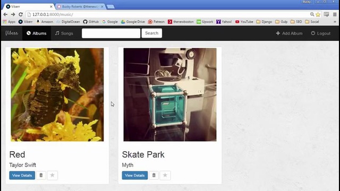
Task: Favorite the Red album with star icon
Action: point(52,175)
